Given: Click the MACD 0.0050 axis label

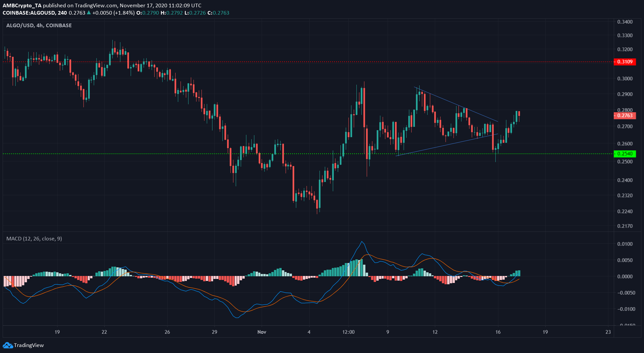Looking at the screenshot, I should pyautogui.click(x=625, y=260).
